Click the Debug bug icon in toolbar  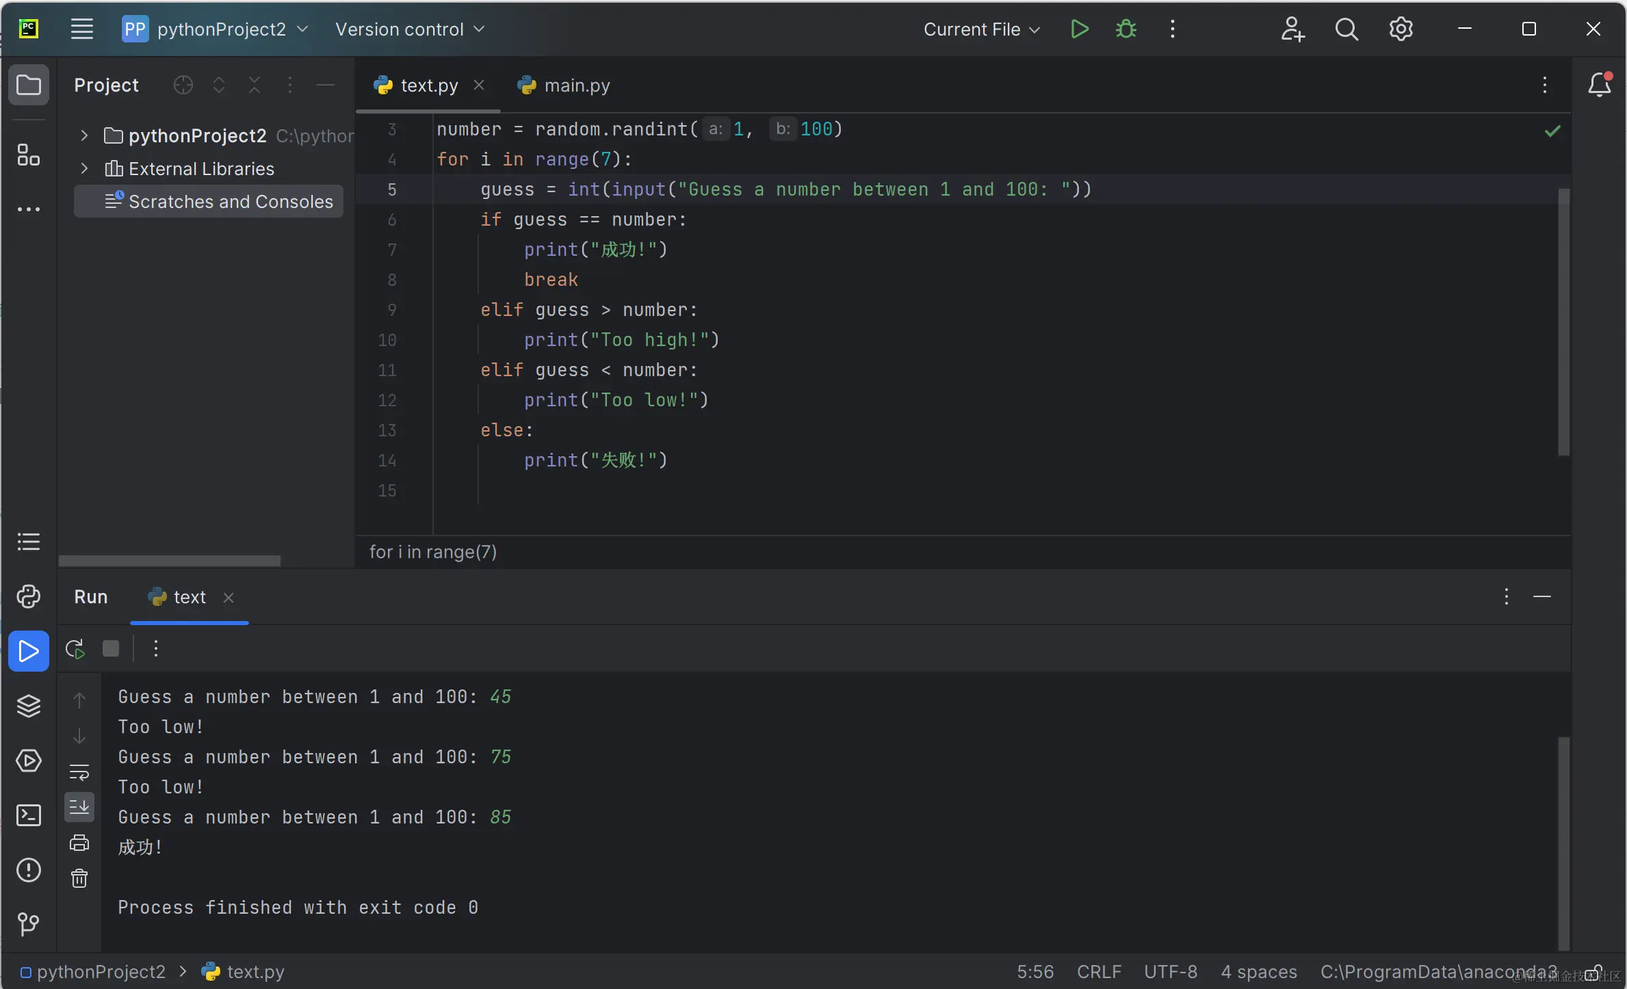[x=1125, y=29]
